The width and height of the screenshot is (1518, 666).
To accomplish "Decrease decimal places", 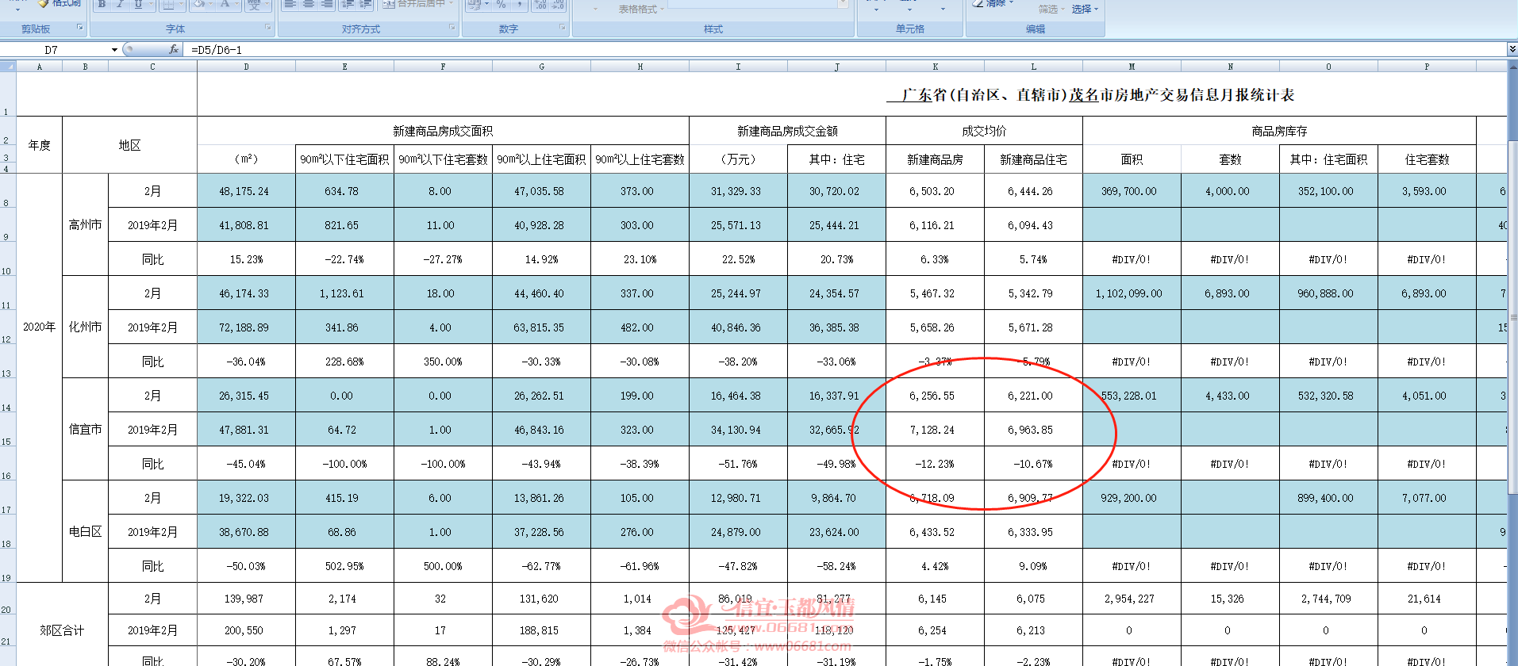I will pyautogui.click(x=558, y=4).
